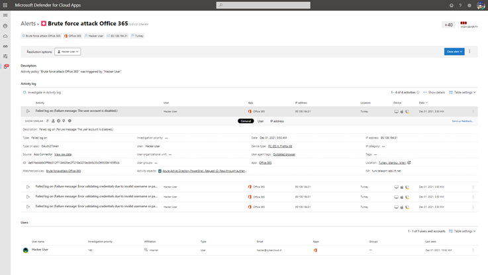
Task: Open View raw data link
Action: (63, 154)
